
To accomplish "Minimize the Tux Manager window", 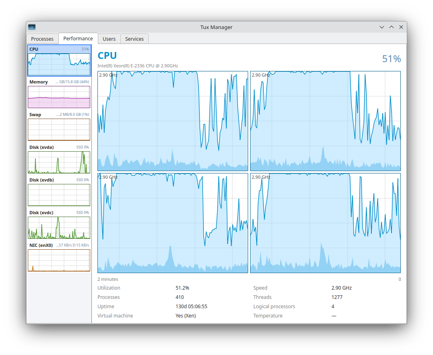I will point(381,27).
